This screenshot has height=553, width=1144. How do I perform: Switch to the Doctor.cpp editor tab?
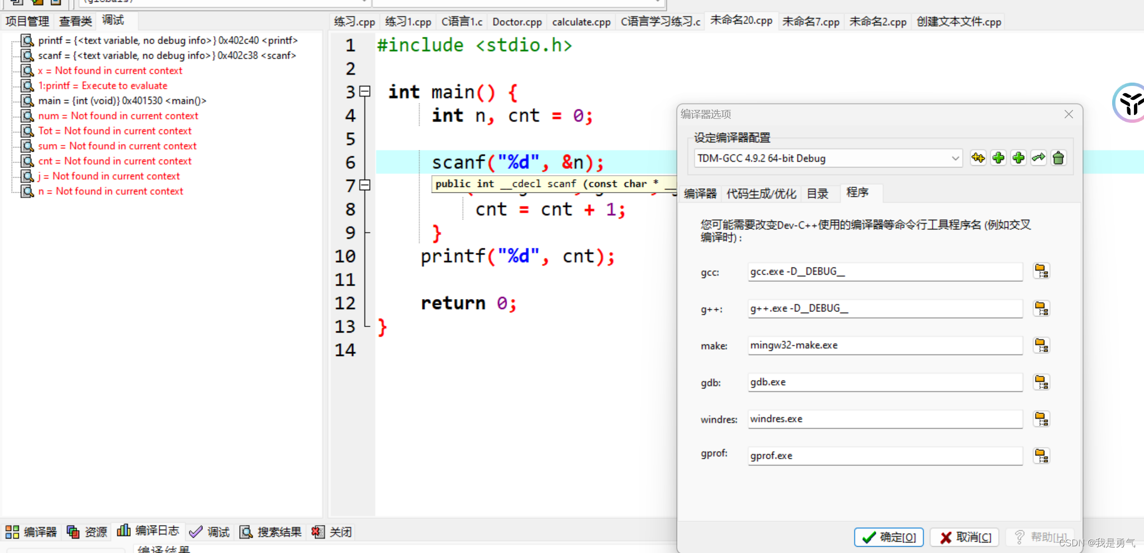click(x=517, y=22)
